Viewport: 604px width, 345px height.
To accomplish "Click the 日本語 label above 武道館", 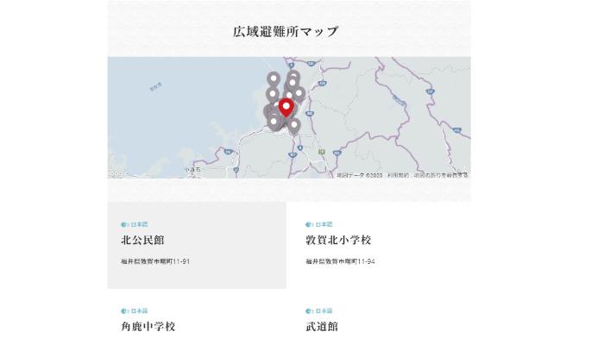I will point(324,311).
